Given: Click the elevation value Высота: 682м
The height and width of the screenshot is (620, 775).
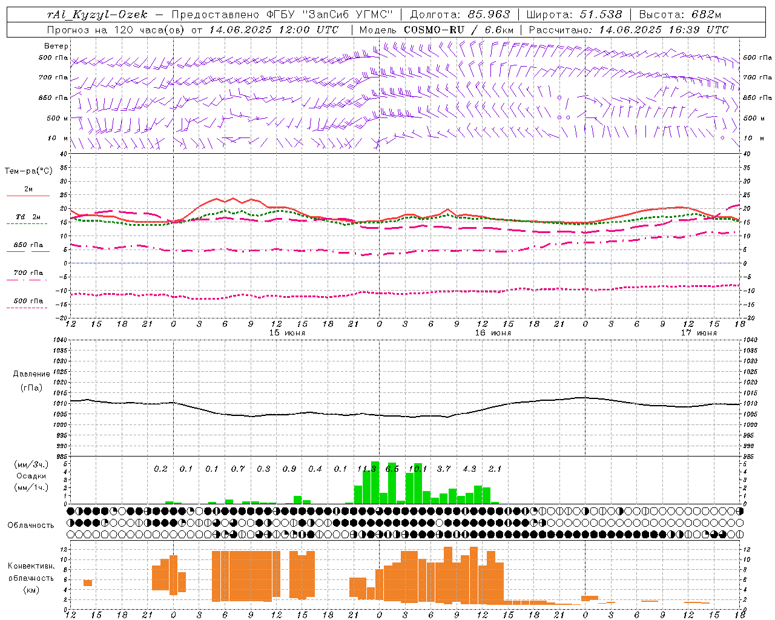Looking at the screenshot, I should tap(680, 15).
